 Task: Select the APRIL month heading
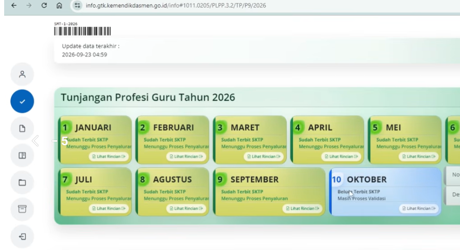coord(320,127)
